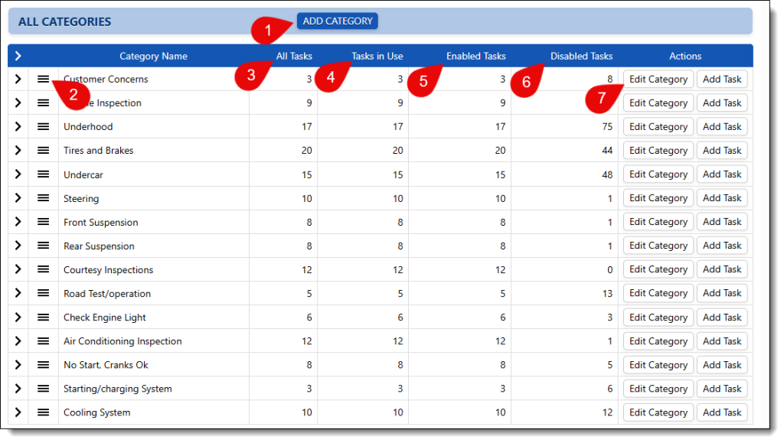
Task: Click the Enabled Tasks column header
Action: (x=476, y=56)
